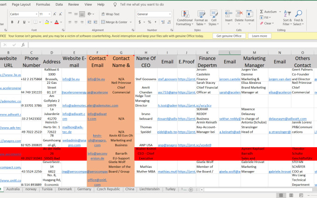Open Format as Table gallery
This screenshot has width=317, height=198.
(201, 18)
